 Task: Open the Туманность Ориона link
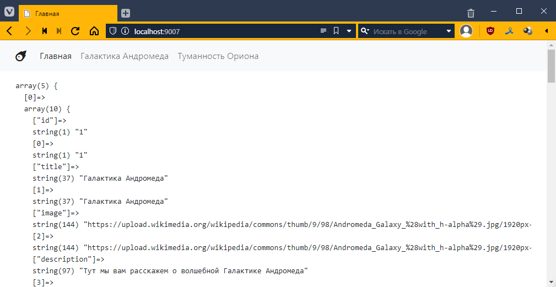[x=218, y=56]
